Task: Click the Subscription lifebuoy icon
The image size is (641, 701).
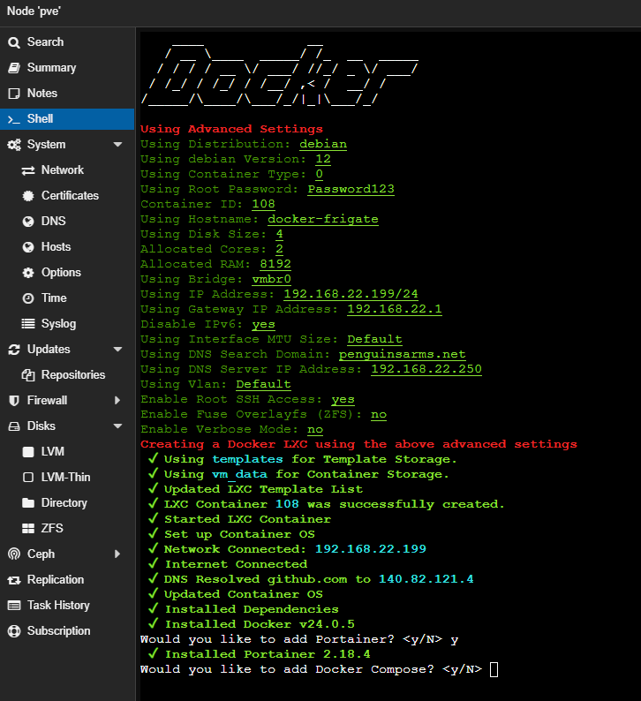Action: point(14,631)
